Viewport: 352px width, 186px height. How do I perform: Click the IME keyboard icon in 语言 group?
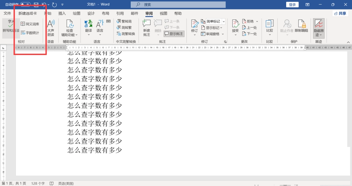(x=109, y=21)
